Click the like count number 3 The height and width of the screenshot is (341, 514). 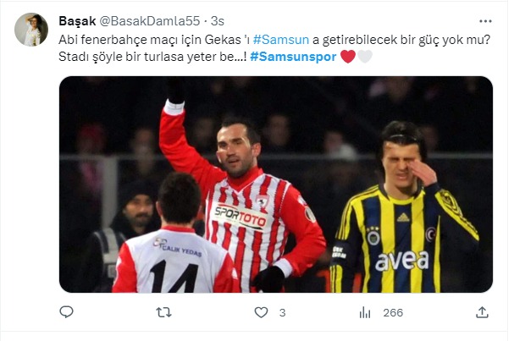click(282, 313)
